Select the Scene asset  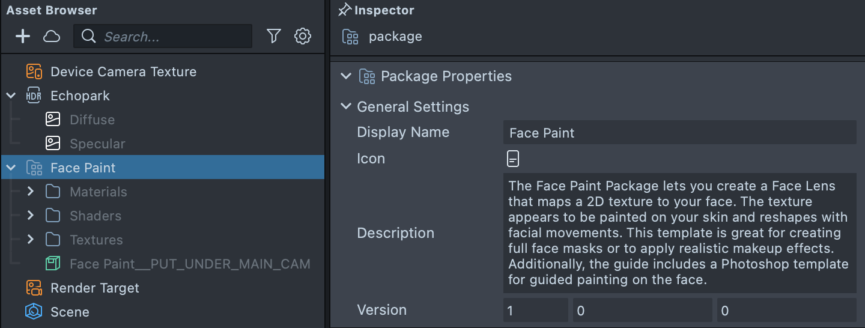tap(70, 312)
